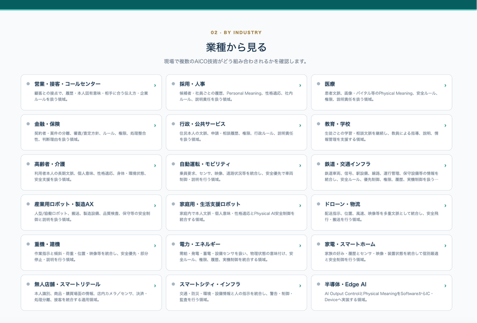Click the description under 採用・人事 mentioning Personal Meaning
The height and width of the screenshot is (323, 477).
236,96
